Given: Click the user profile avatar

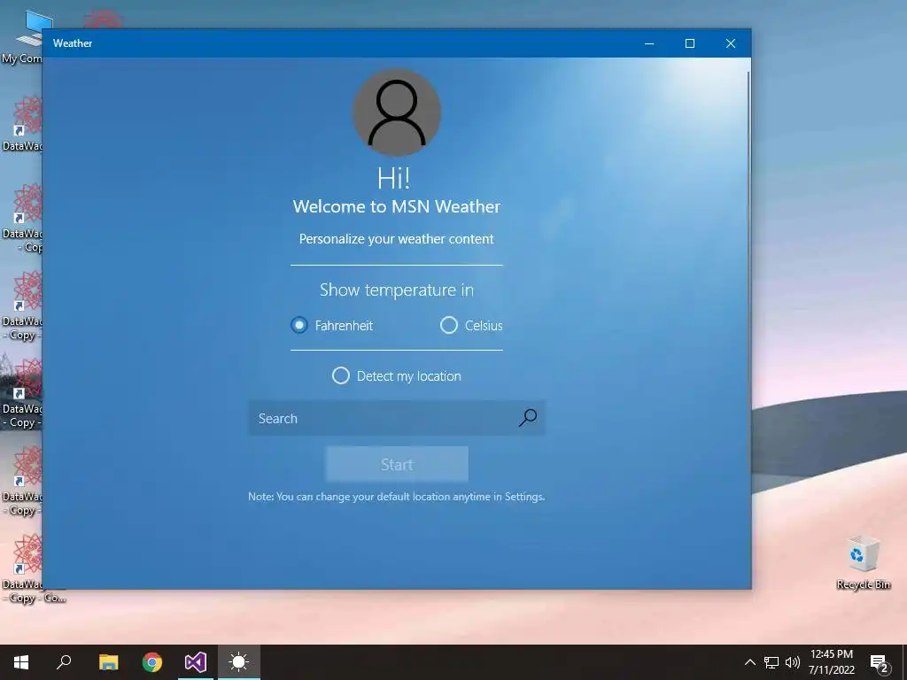Looking at the screenshot, I should [x=397, y=112].
